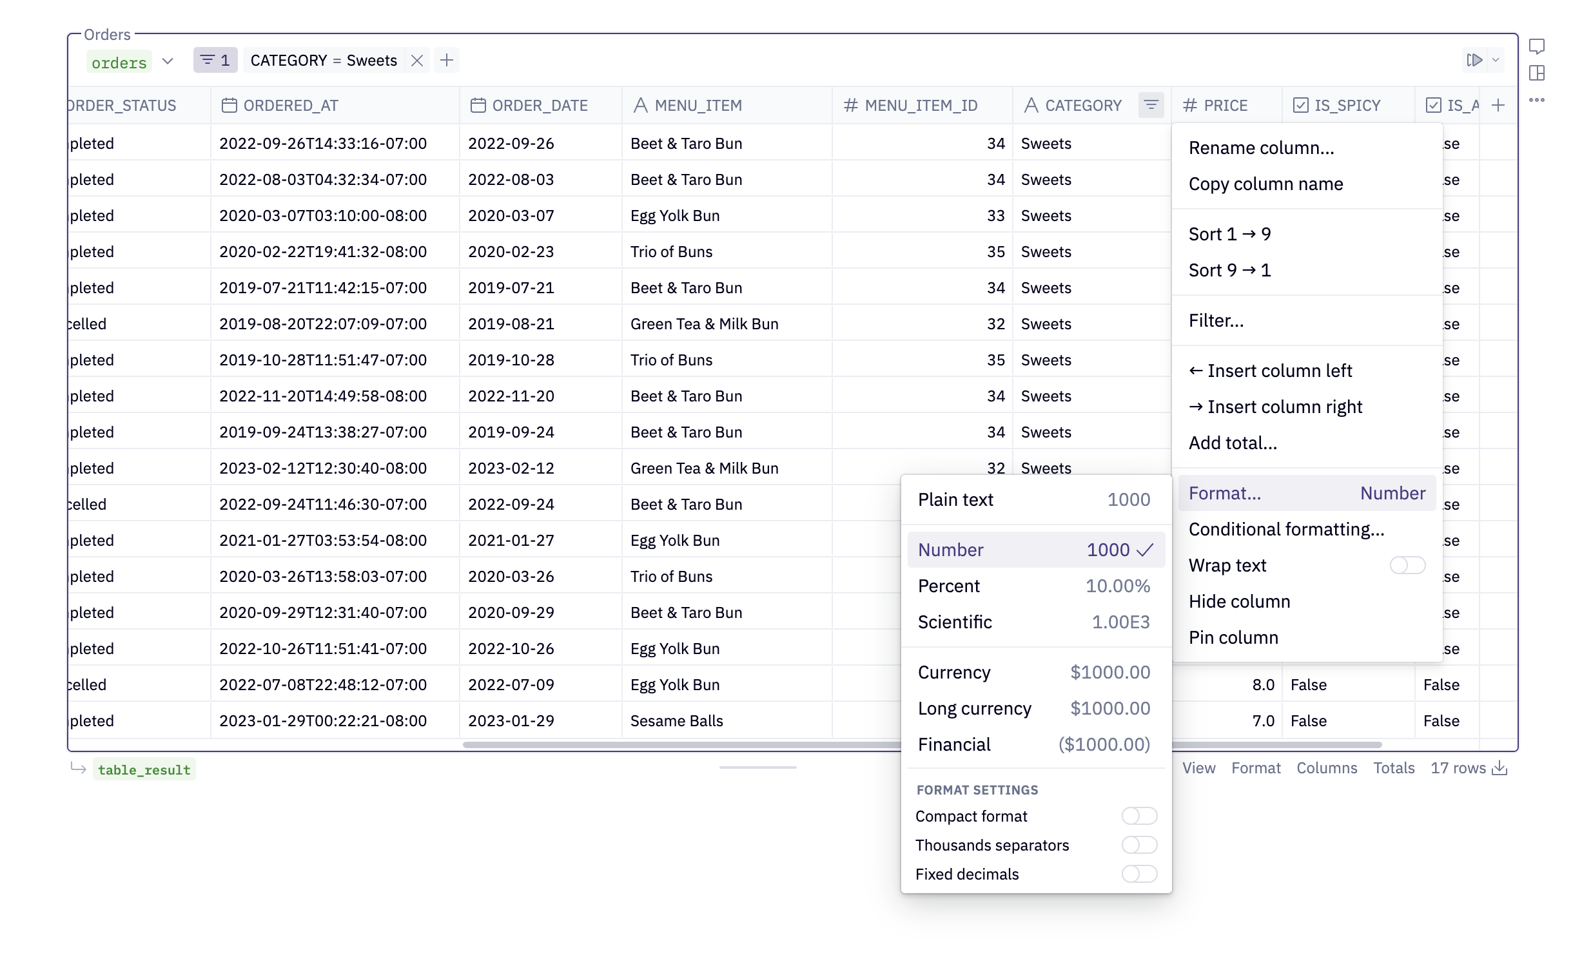Viewport: 1582px width, 955px height.
Task: Download the 17 rows result
Action: 1500,768
